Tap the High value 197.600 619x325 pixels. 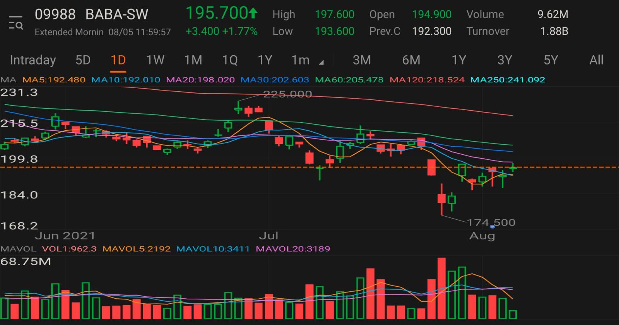335,14
